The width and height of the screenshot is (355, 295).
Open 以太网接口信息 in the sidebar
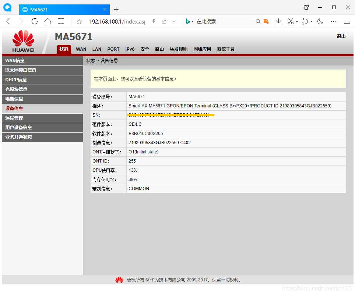[x=42, y=70]
